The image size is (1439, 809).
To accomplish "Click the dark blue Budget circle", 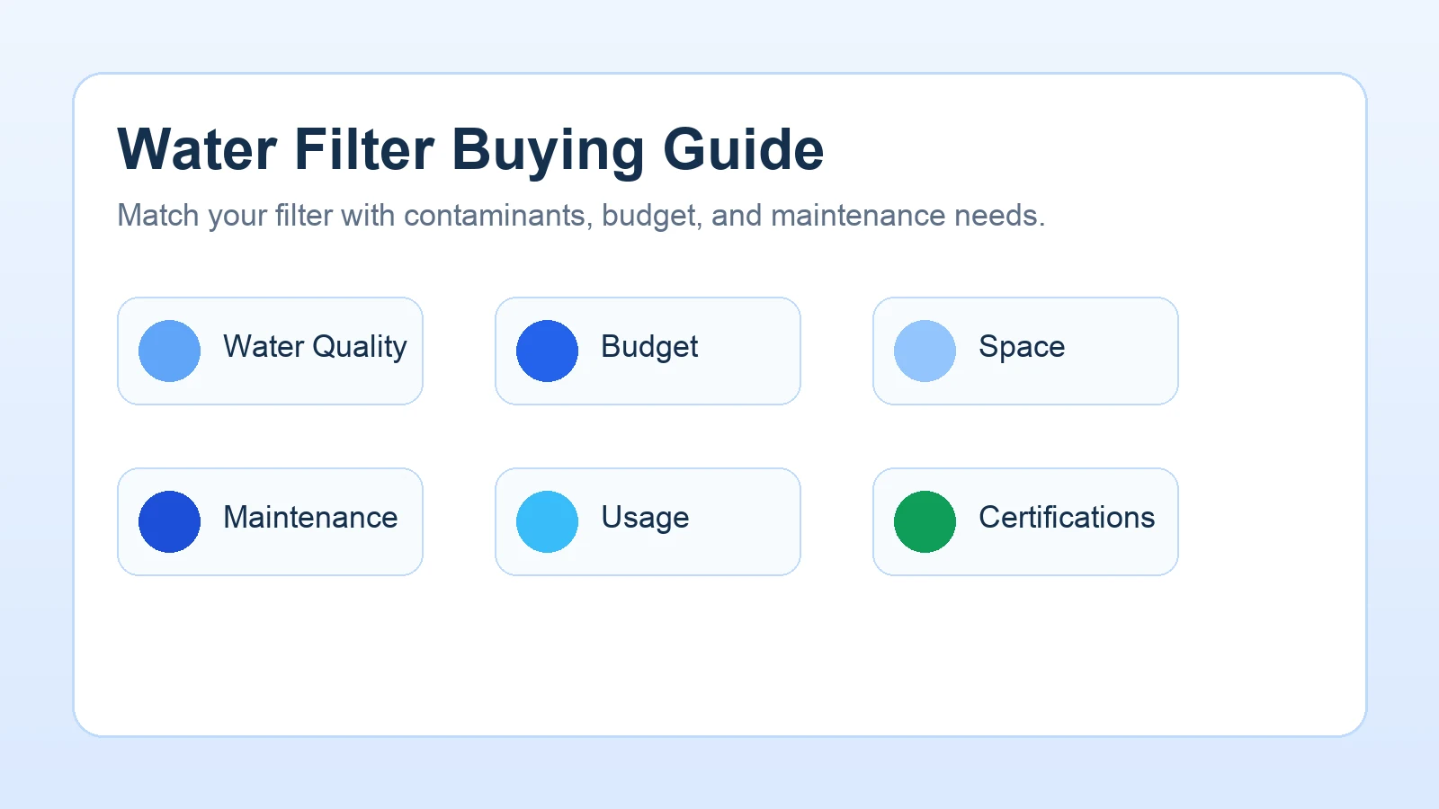I will point(547,351).
